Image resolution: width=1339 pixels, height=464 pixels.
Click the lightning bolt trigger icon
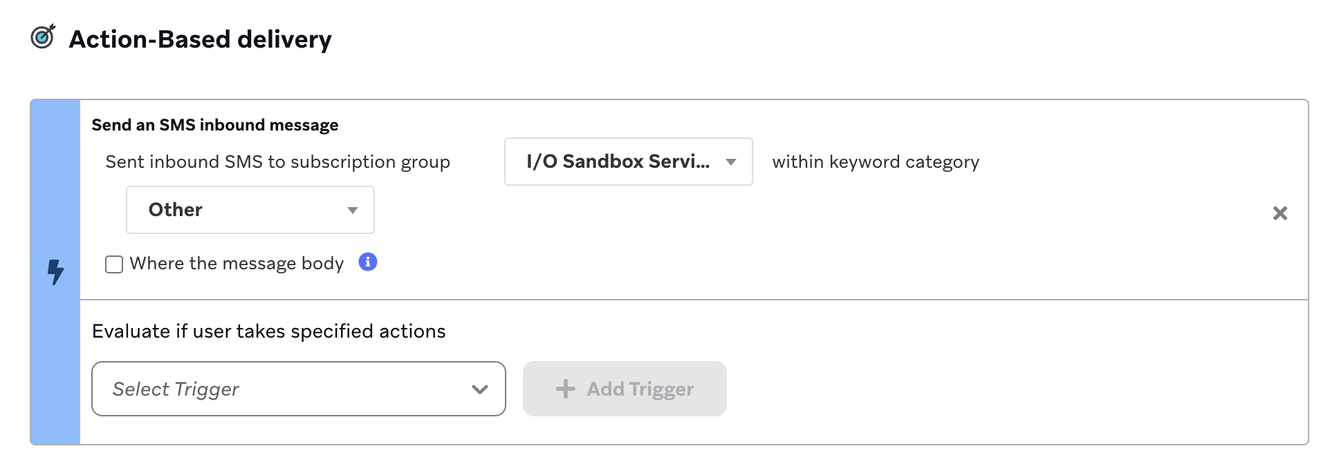(55, 272)
